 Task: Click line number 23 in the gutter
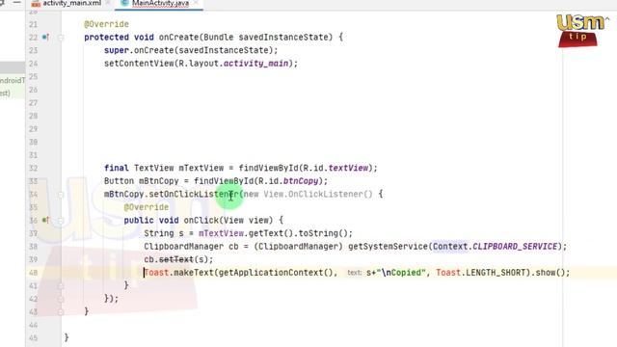tap(33, 50)
